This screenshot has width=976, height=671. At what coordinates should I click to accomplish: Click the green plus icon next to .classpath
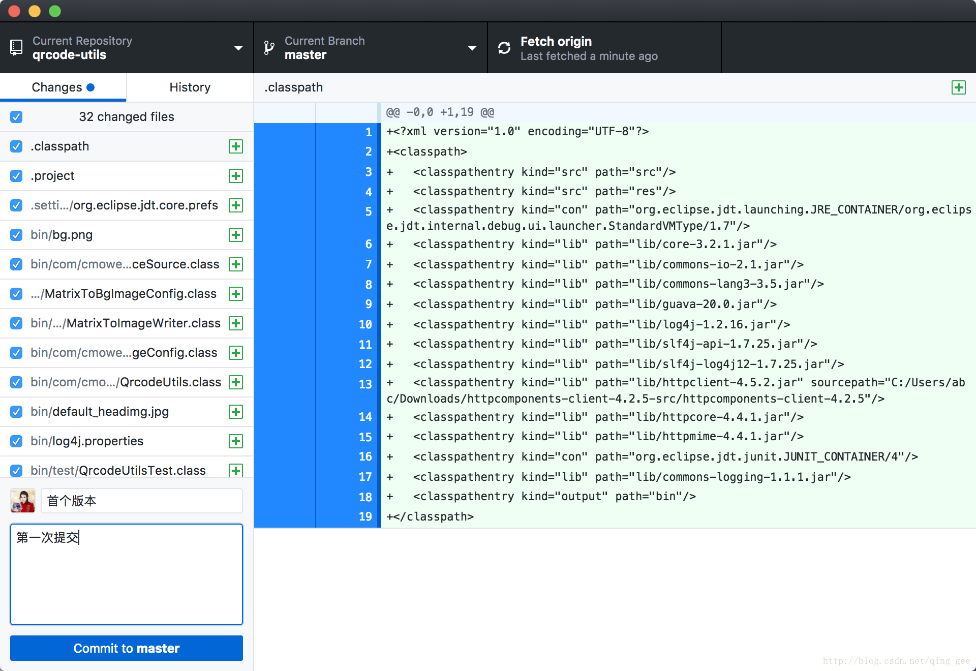236,147
